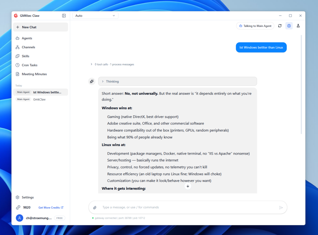Click the refresh conversation icon
Screen dimensions: 318x235
[x=280, y=26]
